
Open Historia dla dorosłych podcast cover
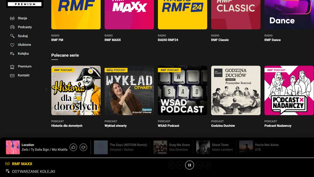(x=76, y=91)
